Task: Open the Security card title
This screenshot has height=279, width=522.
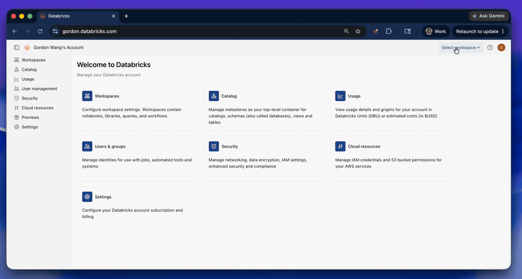Action: [x=230, y=147]
